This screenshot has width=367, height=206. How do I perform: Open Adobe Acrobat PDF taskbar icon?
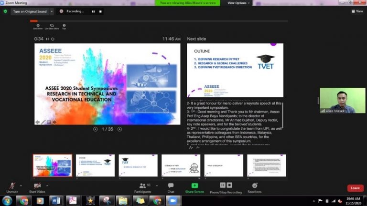(x=73, y=201)
